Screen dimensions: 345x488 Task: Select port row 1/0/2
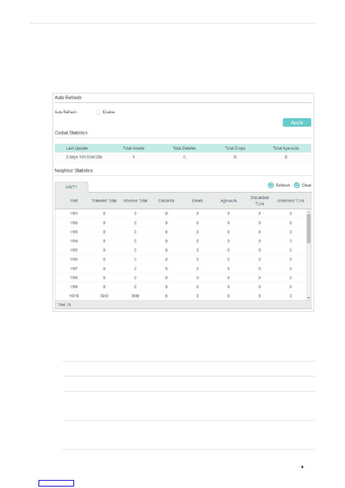(x=181, y=223)
